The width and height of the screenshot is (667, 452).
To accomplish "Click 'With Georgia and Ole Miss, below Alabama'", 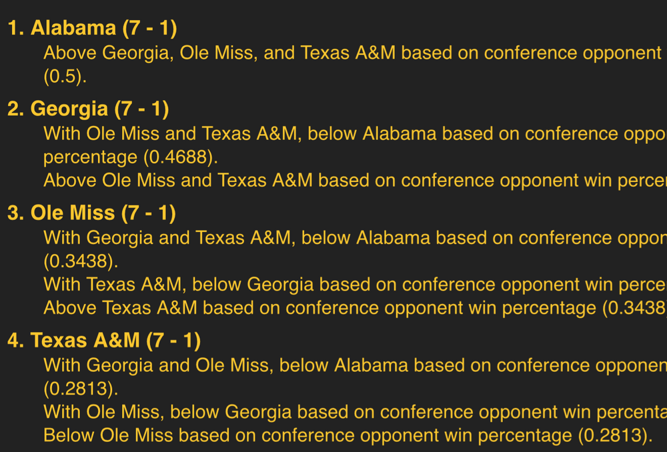I will pyautogui.click(x=354, y=365).
